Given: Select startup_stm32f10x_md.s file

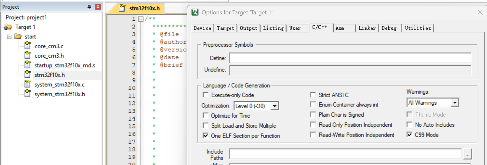Looking at the screenshot, I should [x=65, y=65].
